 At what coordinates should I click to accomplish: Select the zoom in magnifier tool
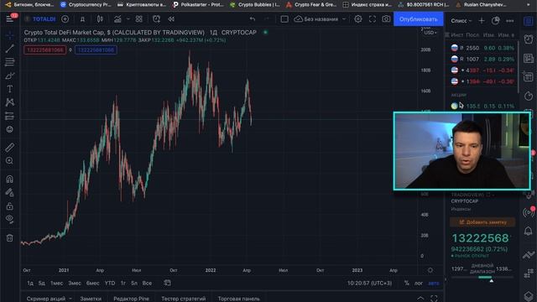9,161
